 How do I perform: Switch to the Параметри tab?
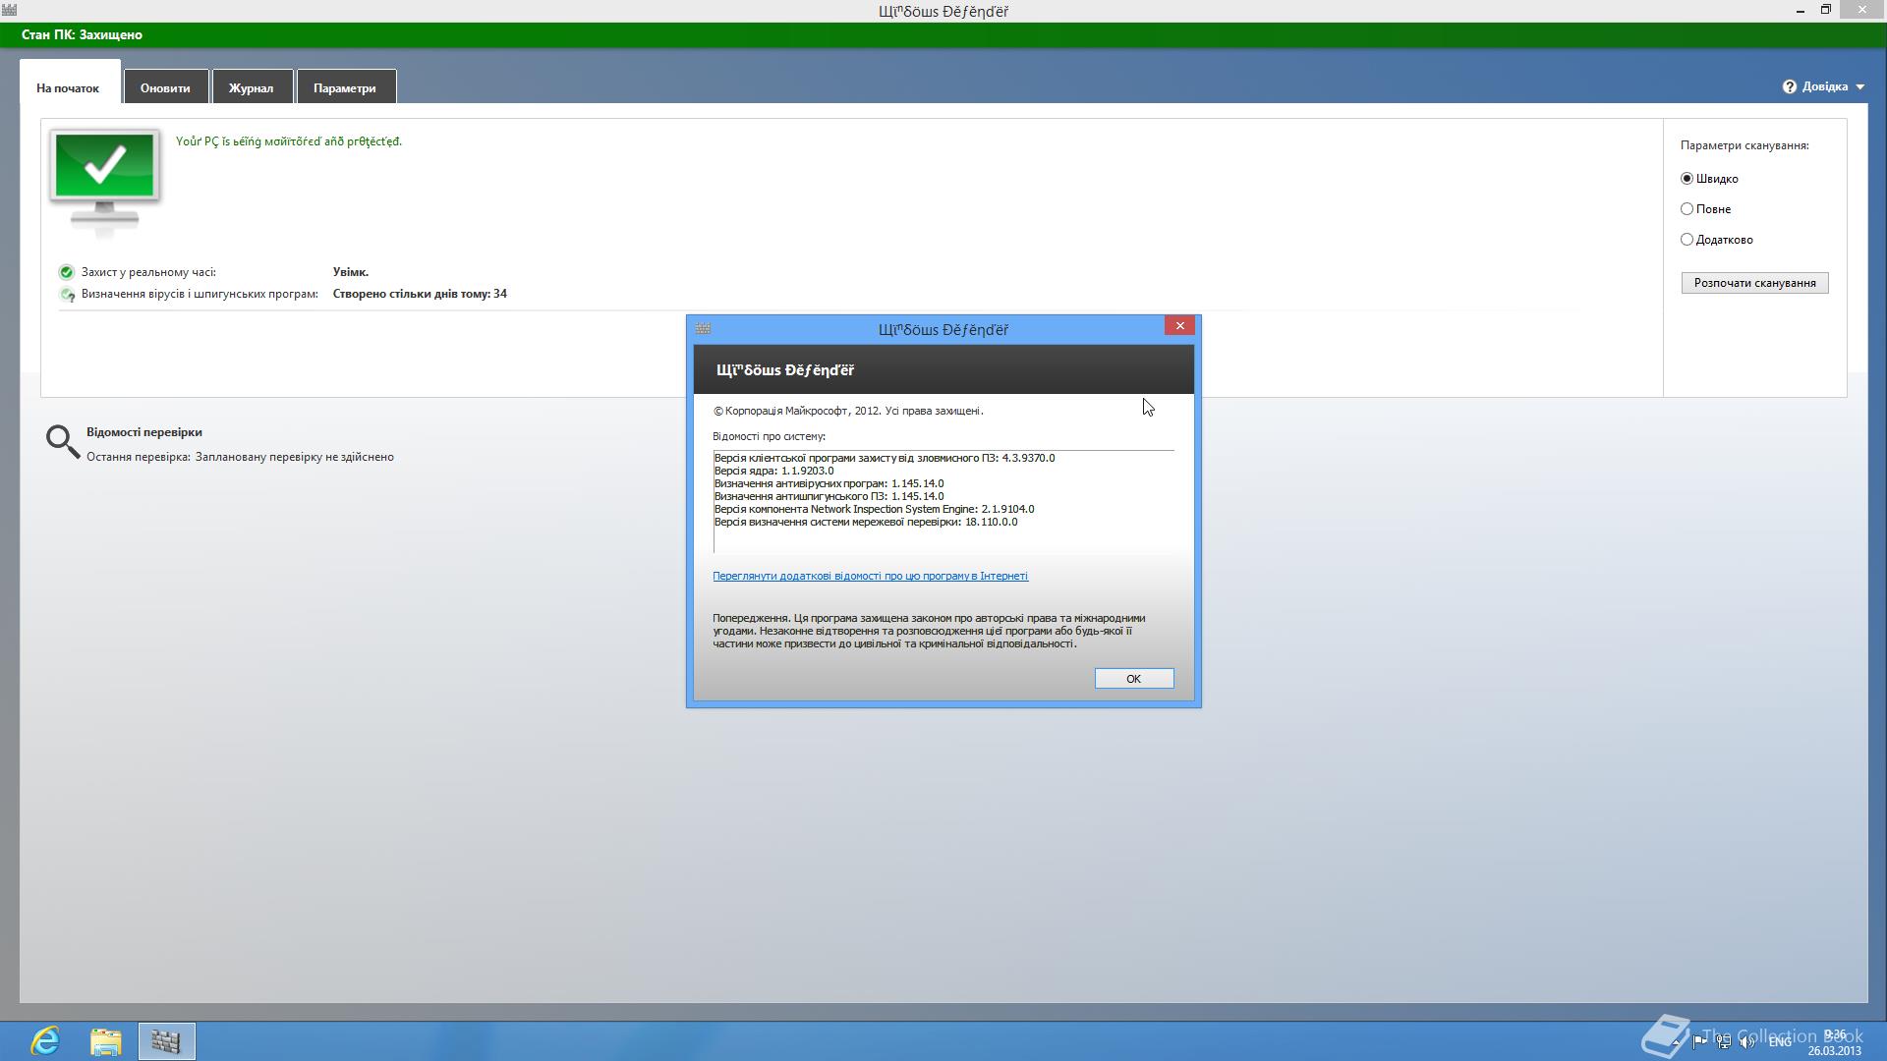(x=345, y=87)
